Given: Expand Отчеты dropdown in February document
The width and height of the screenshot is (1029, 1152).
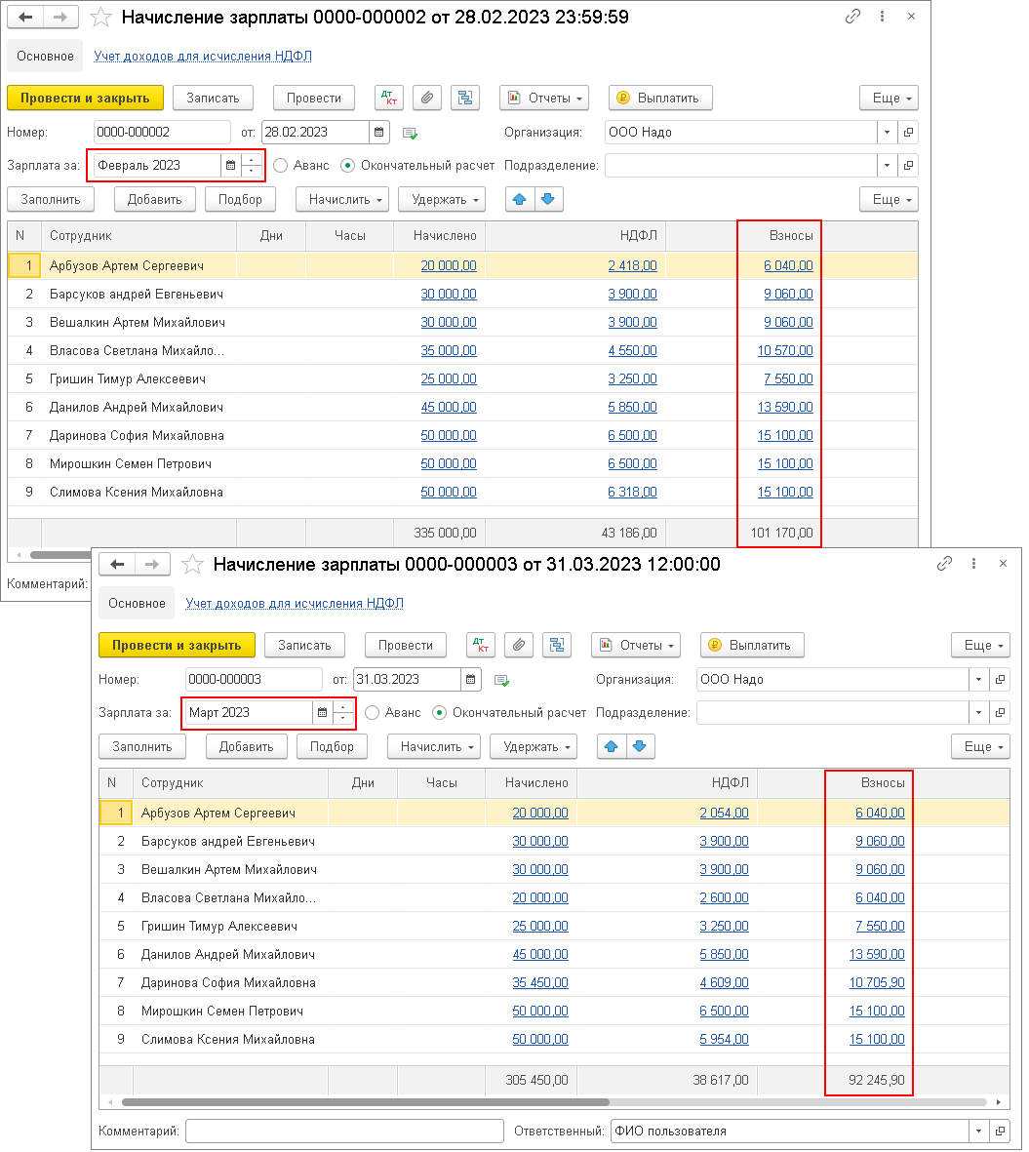Looking at the screenshot, I should pyautogui.click(x=544, y=98).
